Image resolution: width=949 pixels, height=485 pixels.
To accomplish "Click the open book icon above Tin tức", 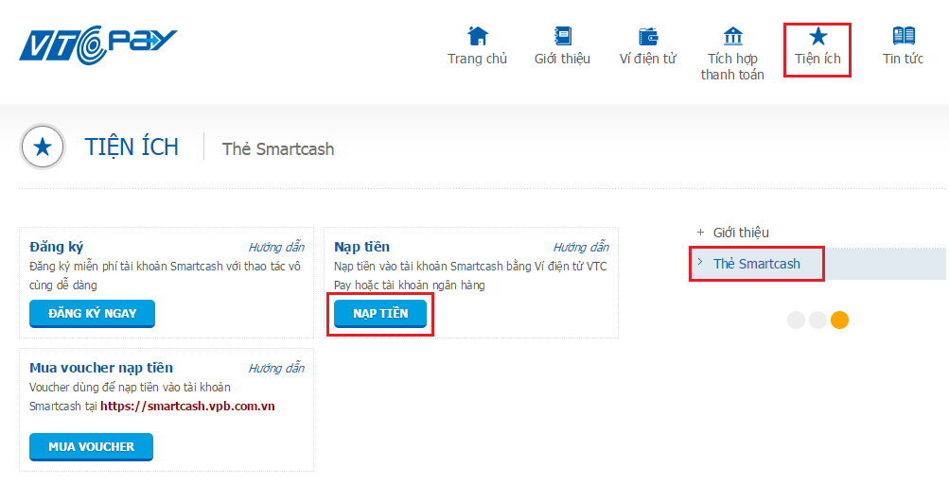I will point(904,36).
